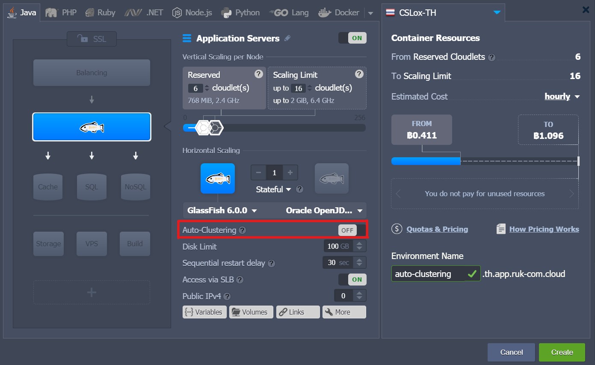Switch to the Ruby tab
The width and height of the screenshot is (595, 365).
(x=100, y=12)
